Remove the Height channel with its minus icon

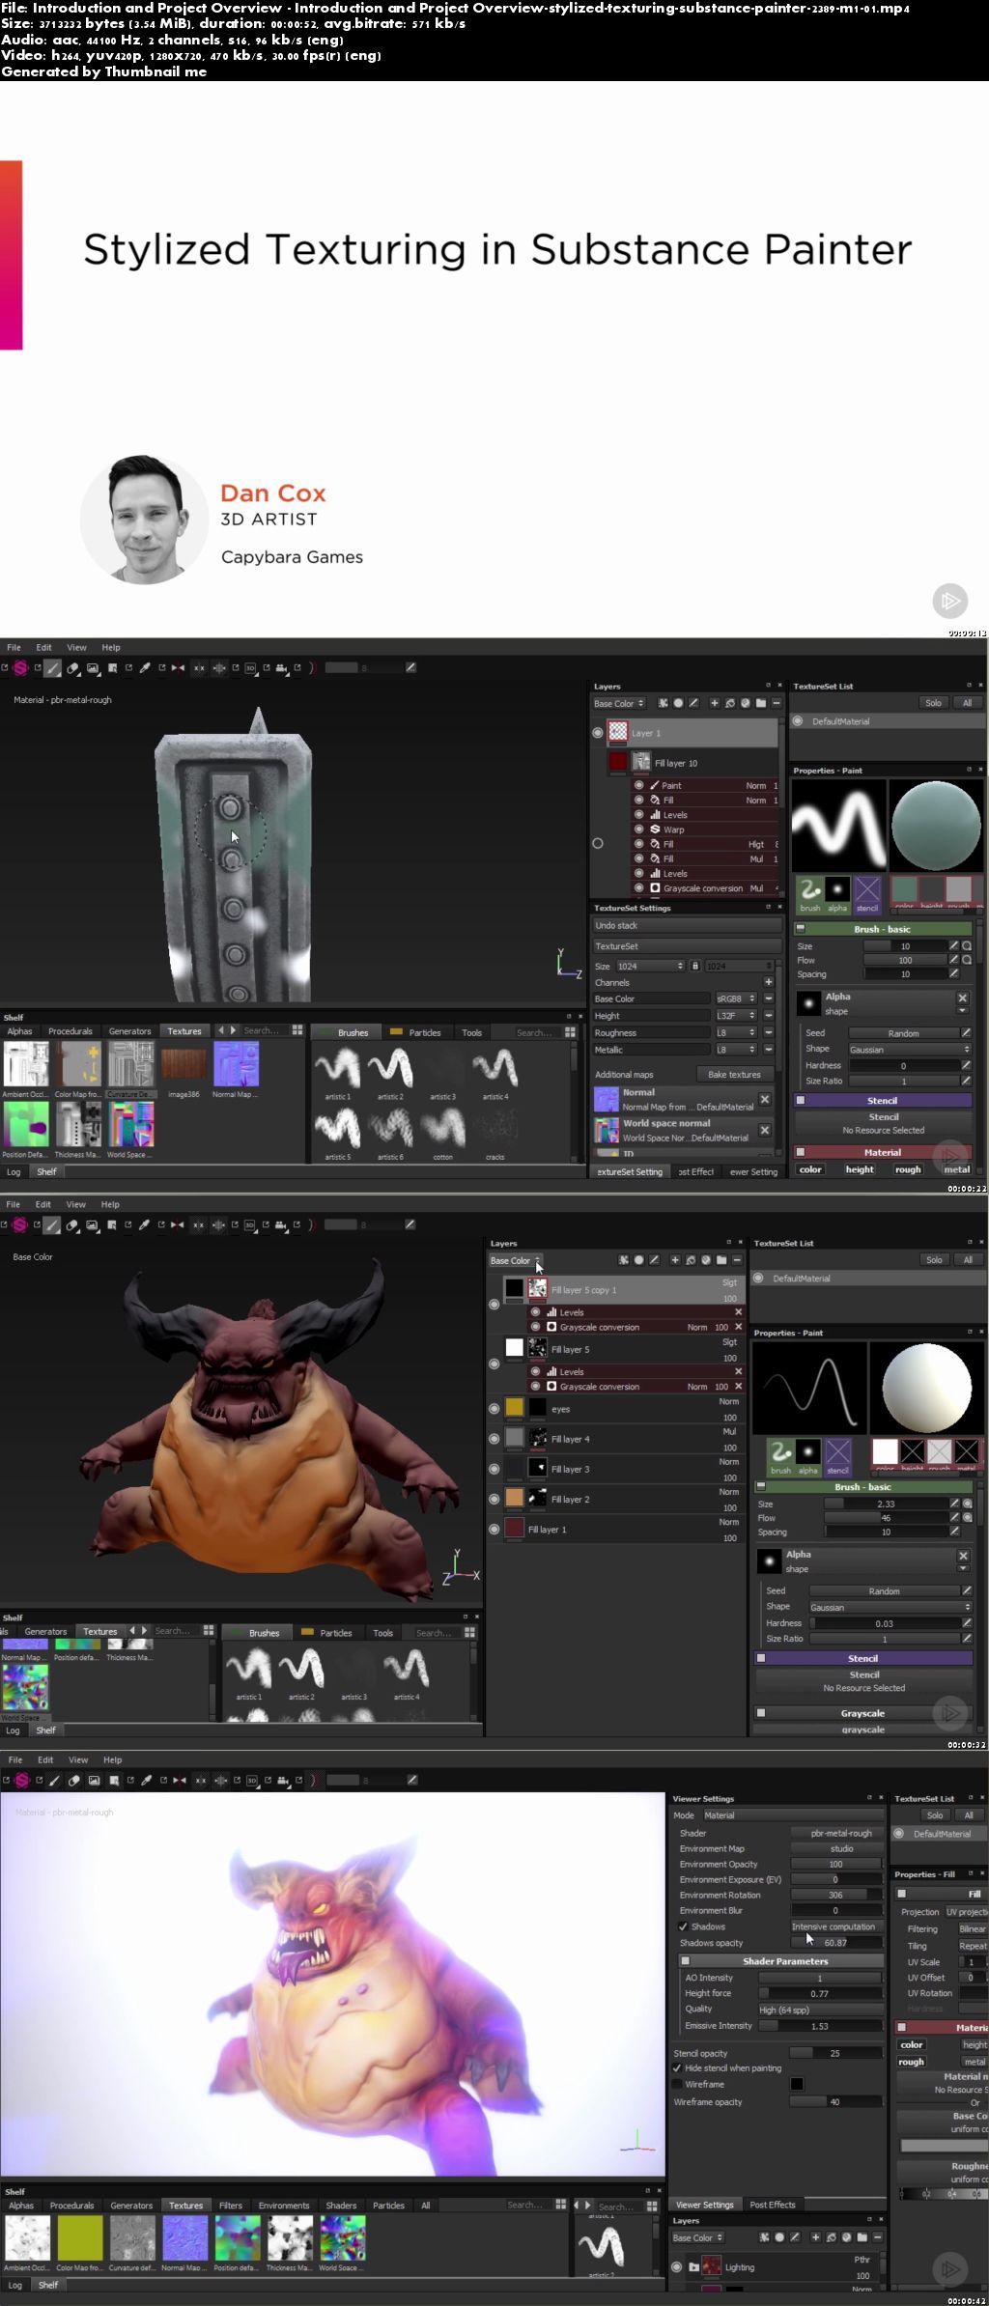[769, 1016]
